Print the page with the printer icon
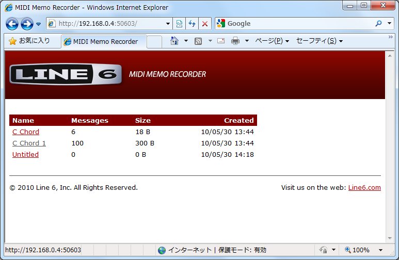The height and width of the screenshot is (260, 399). click(x=235, y=41)
